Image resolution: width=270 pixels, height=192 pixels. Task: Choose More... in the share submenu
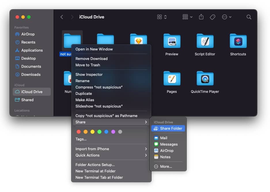pyautogui.click(x=168, y=167)
